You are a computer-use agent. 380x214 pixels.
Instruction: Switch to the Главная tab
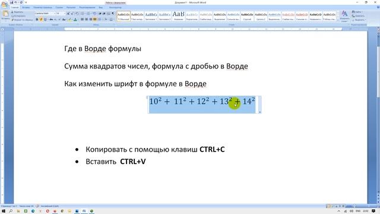(x=15, y=7)
